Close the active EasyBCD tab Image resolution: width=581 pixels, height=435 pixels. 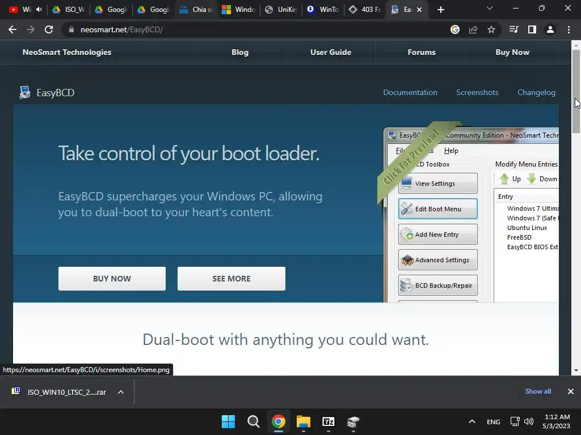[x=419, y=10]
